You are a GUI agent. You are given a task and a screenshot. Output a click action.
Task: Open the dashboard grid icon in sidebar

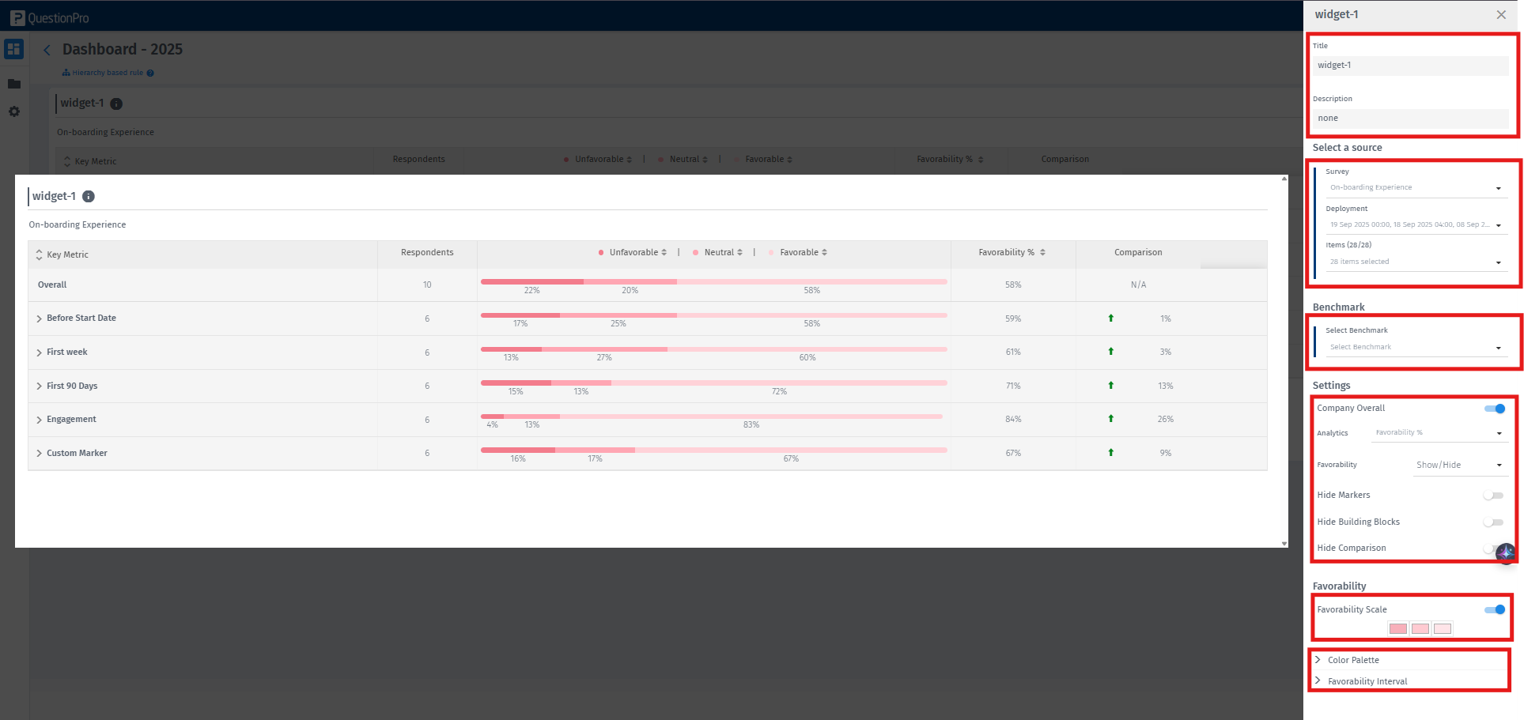coord(13,49)
